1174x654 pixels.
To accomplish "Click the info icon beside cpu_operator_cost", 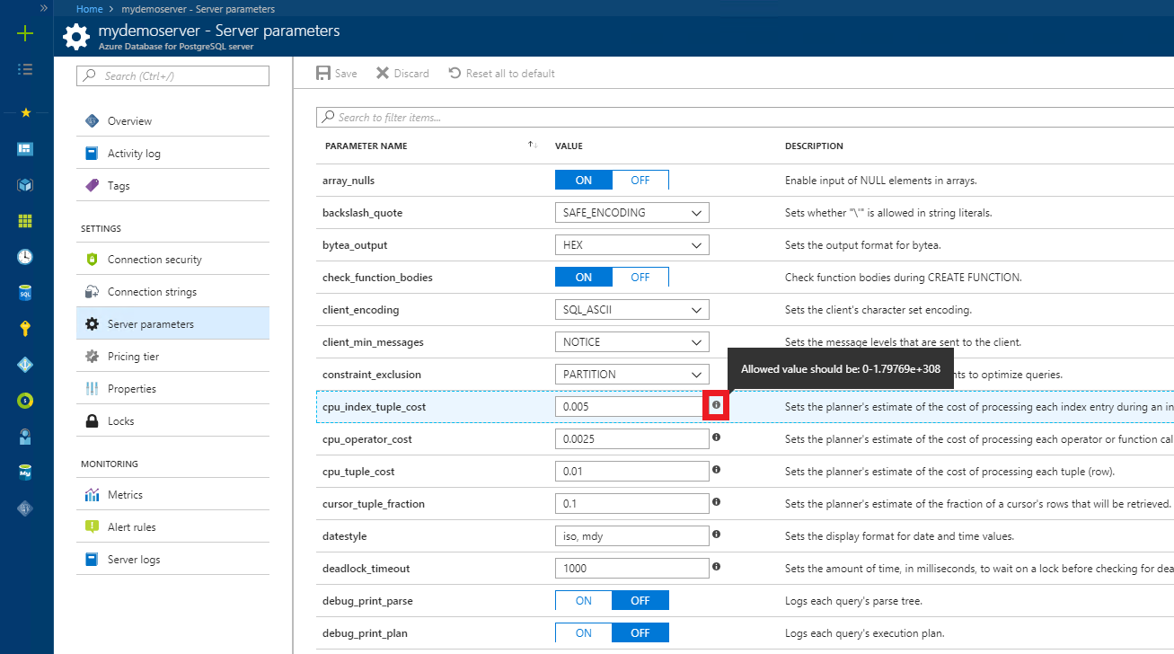I will coord(716,437).
